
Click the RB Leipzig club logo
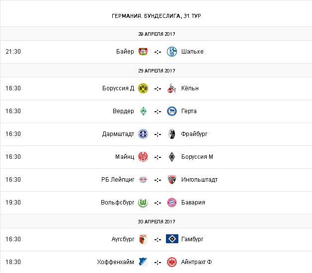point(144,180)
